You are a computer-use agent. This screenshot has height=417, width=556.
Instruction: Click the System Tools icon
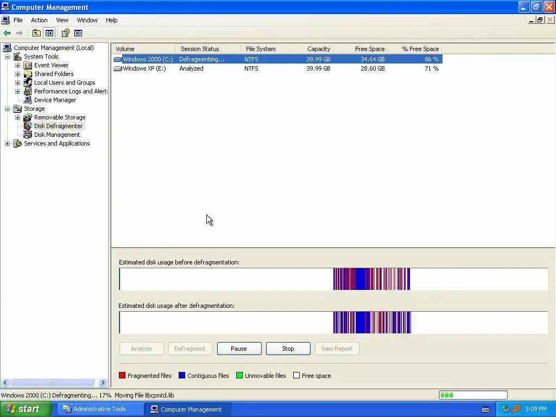click(x=17, y=56)
